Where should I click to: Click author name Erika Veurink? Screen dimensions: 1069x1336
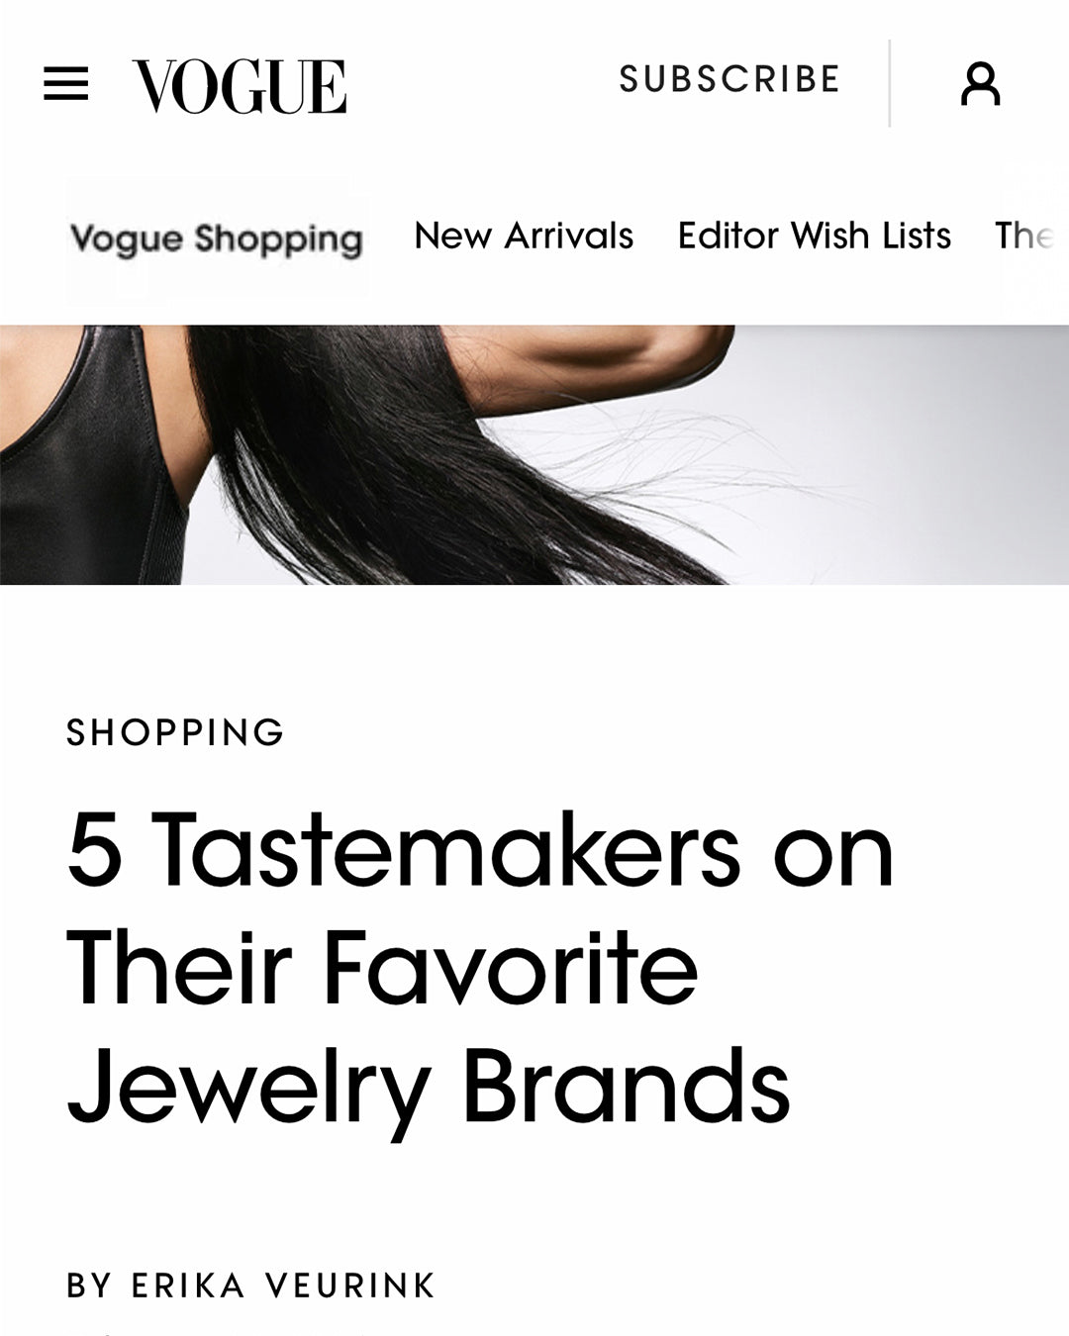click(283, 1286)
